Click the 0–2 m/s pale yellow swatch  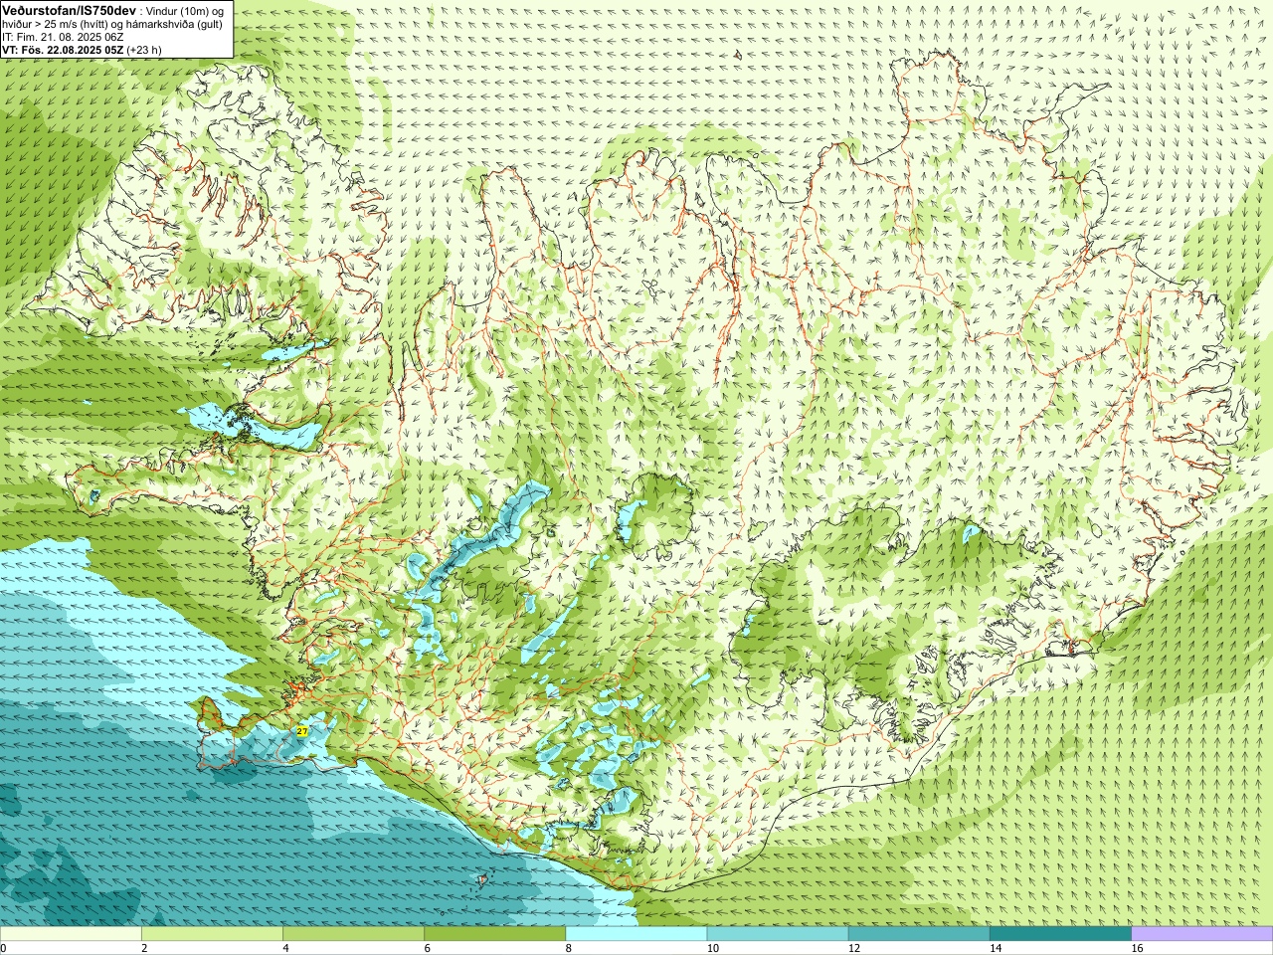71,934
